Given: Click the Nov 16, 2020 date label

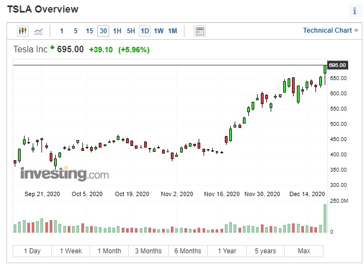Looking at the screenshot, I should [x=222, y=194].
